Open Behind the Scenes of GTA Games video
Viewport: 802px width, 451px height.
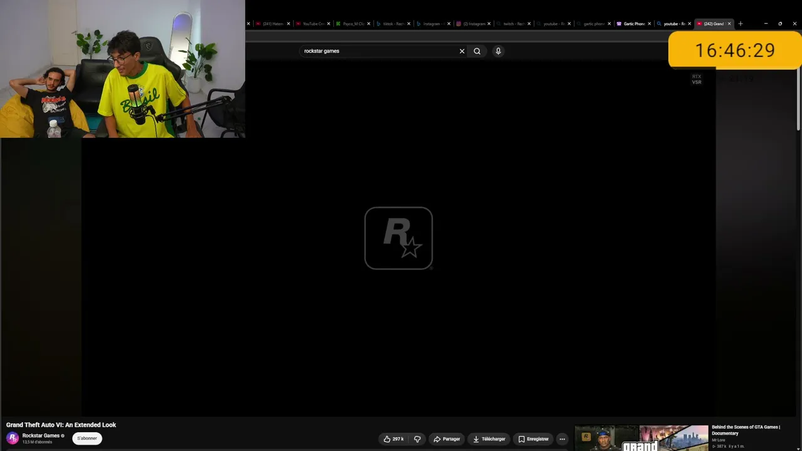(x=746, y=430)
